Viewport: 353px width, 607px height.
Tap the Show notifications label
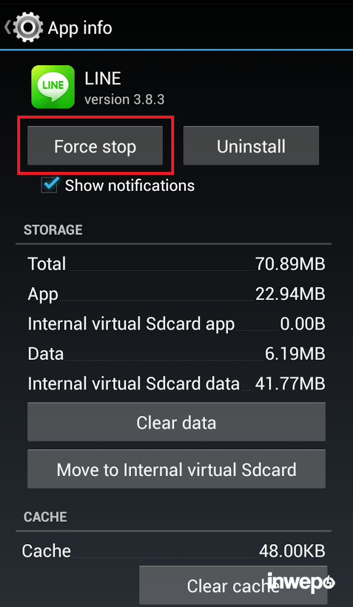click(130, 186)
